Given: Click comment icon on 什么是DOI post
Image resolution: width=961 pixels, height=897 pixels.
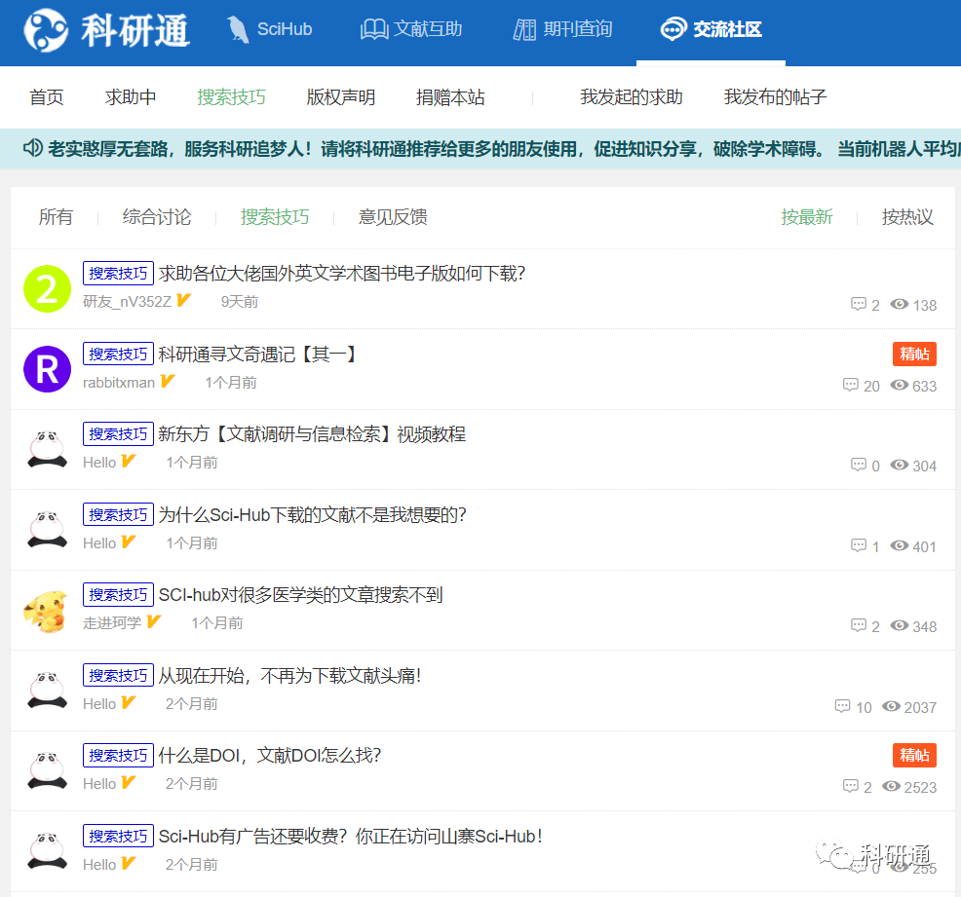Looking at the screenshot, I should [850, 786].
